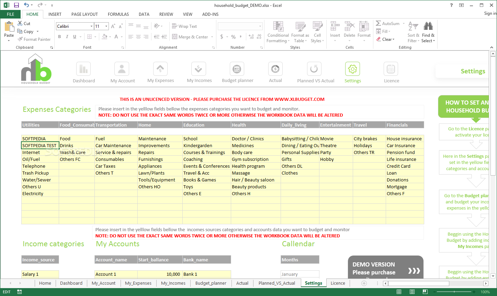The image size is (497, 296).
Task: Open the Dashboard navigation icon
Action: (x=83, y=69)
